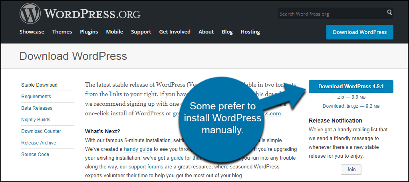The image size is (409, 182).
Task: Go to the Mobile section
Action: (115, 32)
